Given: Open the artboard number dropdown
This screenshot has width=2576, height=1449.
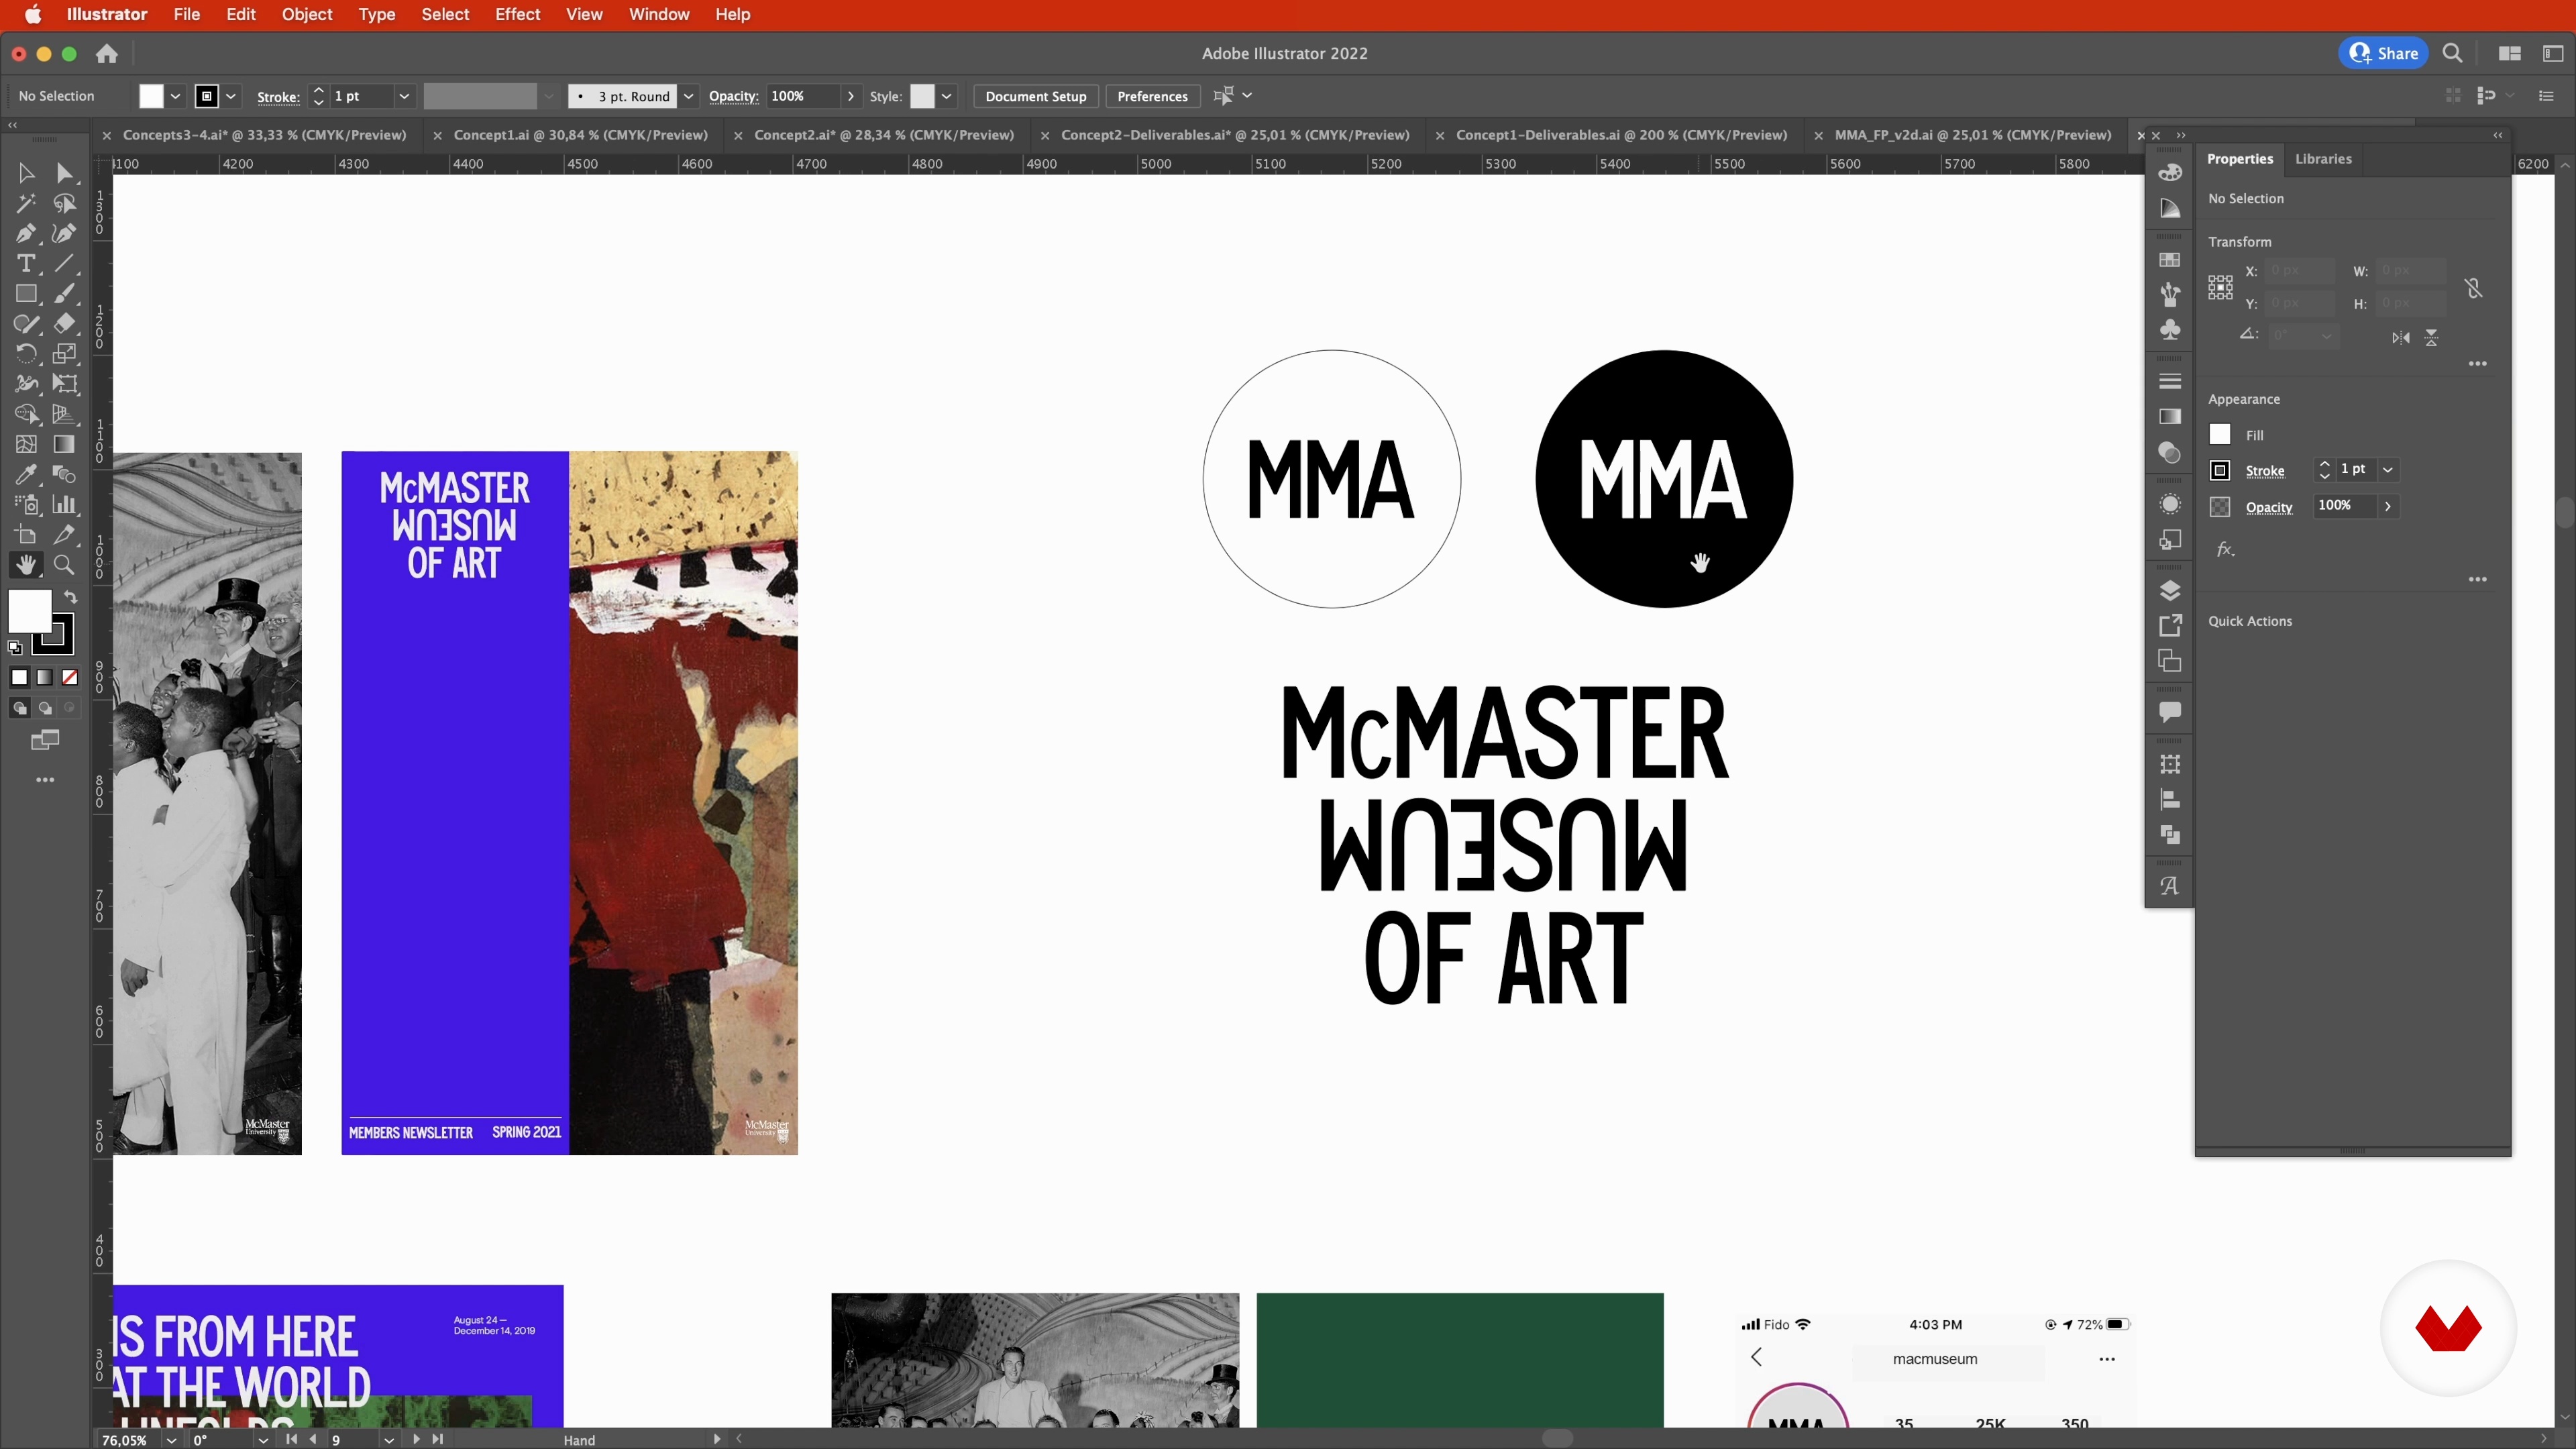Looking at the screenshot, I should (x=388, y=1440).
